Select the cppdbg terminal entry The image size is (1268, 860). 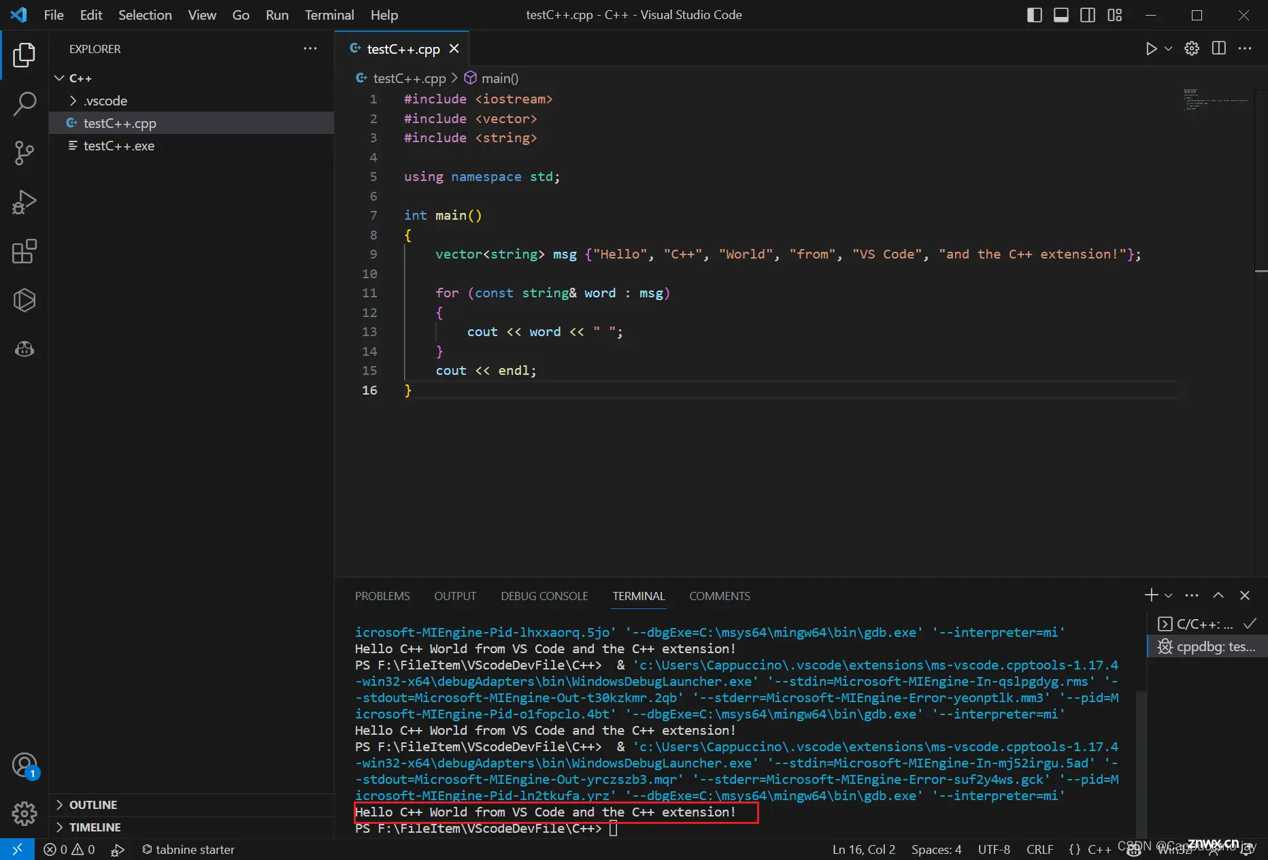click(1207, 646)
